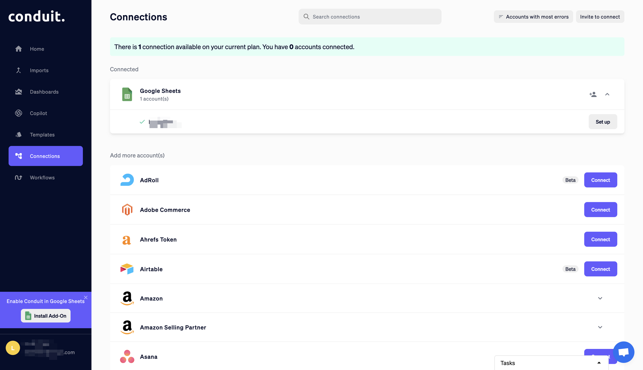Navigate to Copilot in the sidebar
The height and width of the screenshot is (370, 643).
click(38, 113)
